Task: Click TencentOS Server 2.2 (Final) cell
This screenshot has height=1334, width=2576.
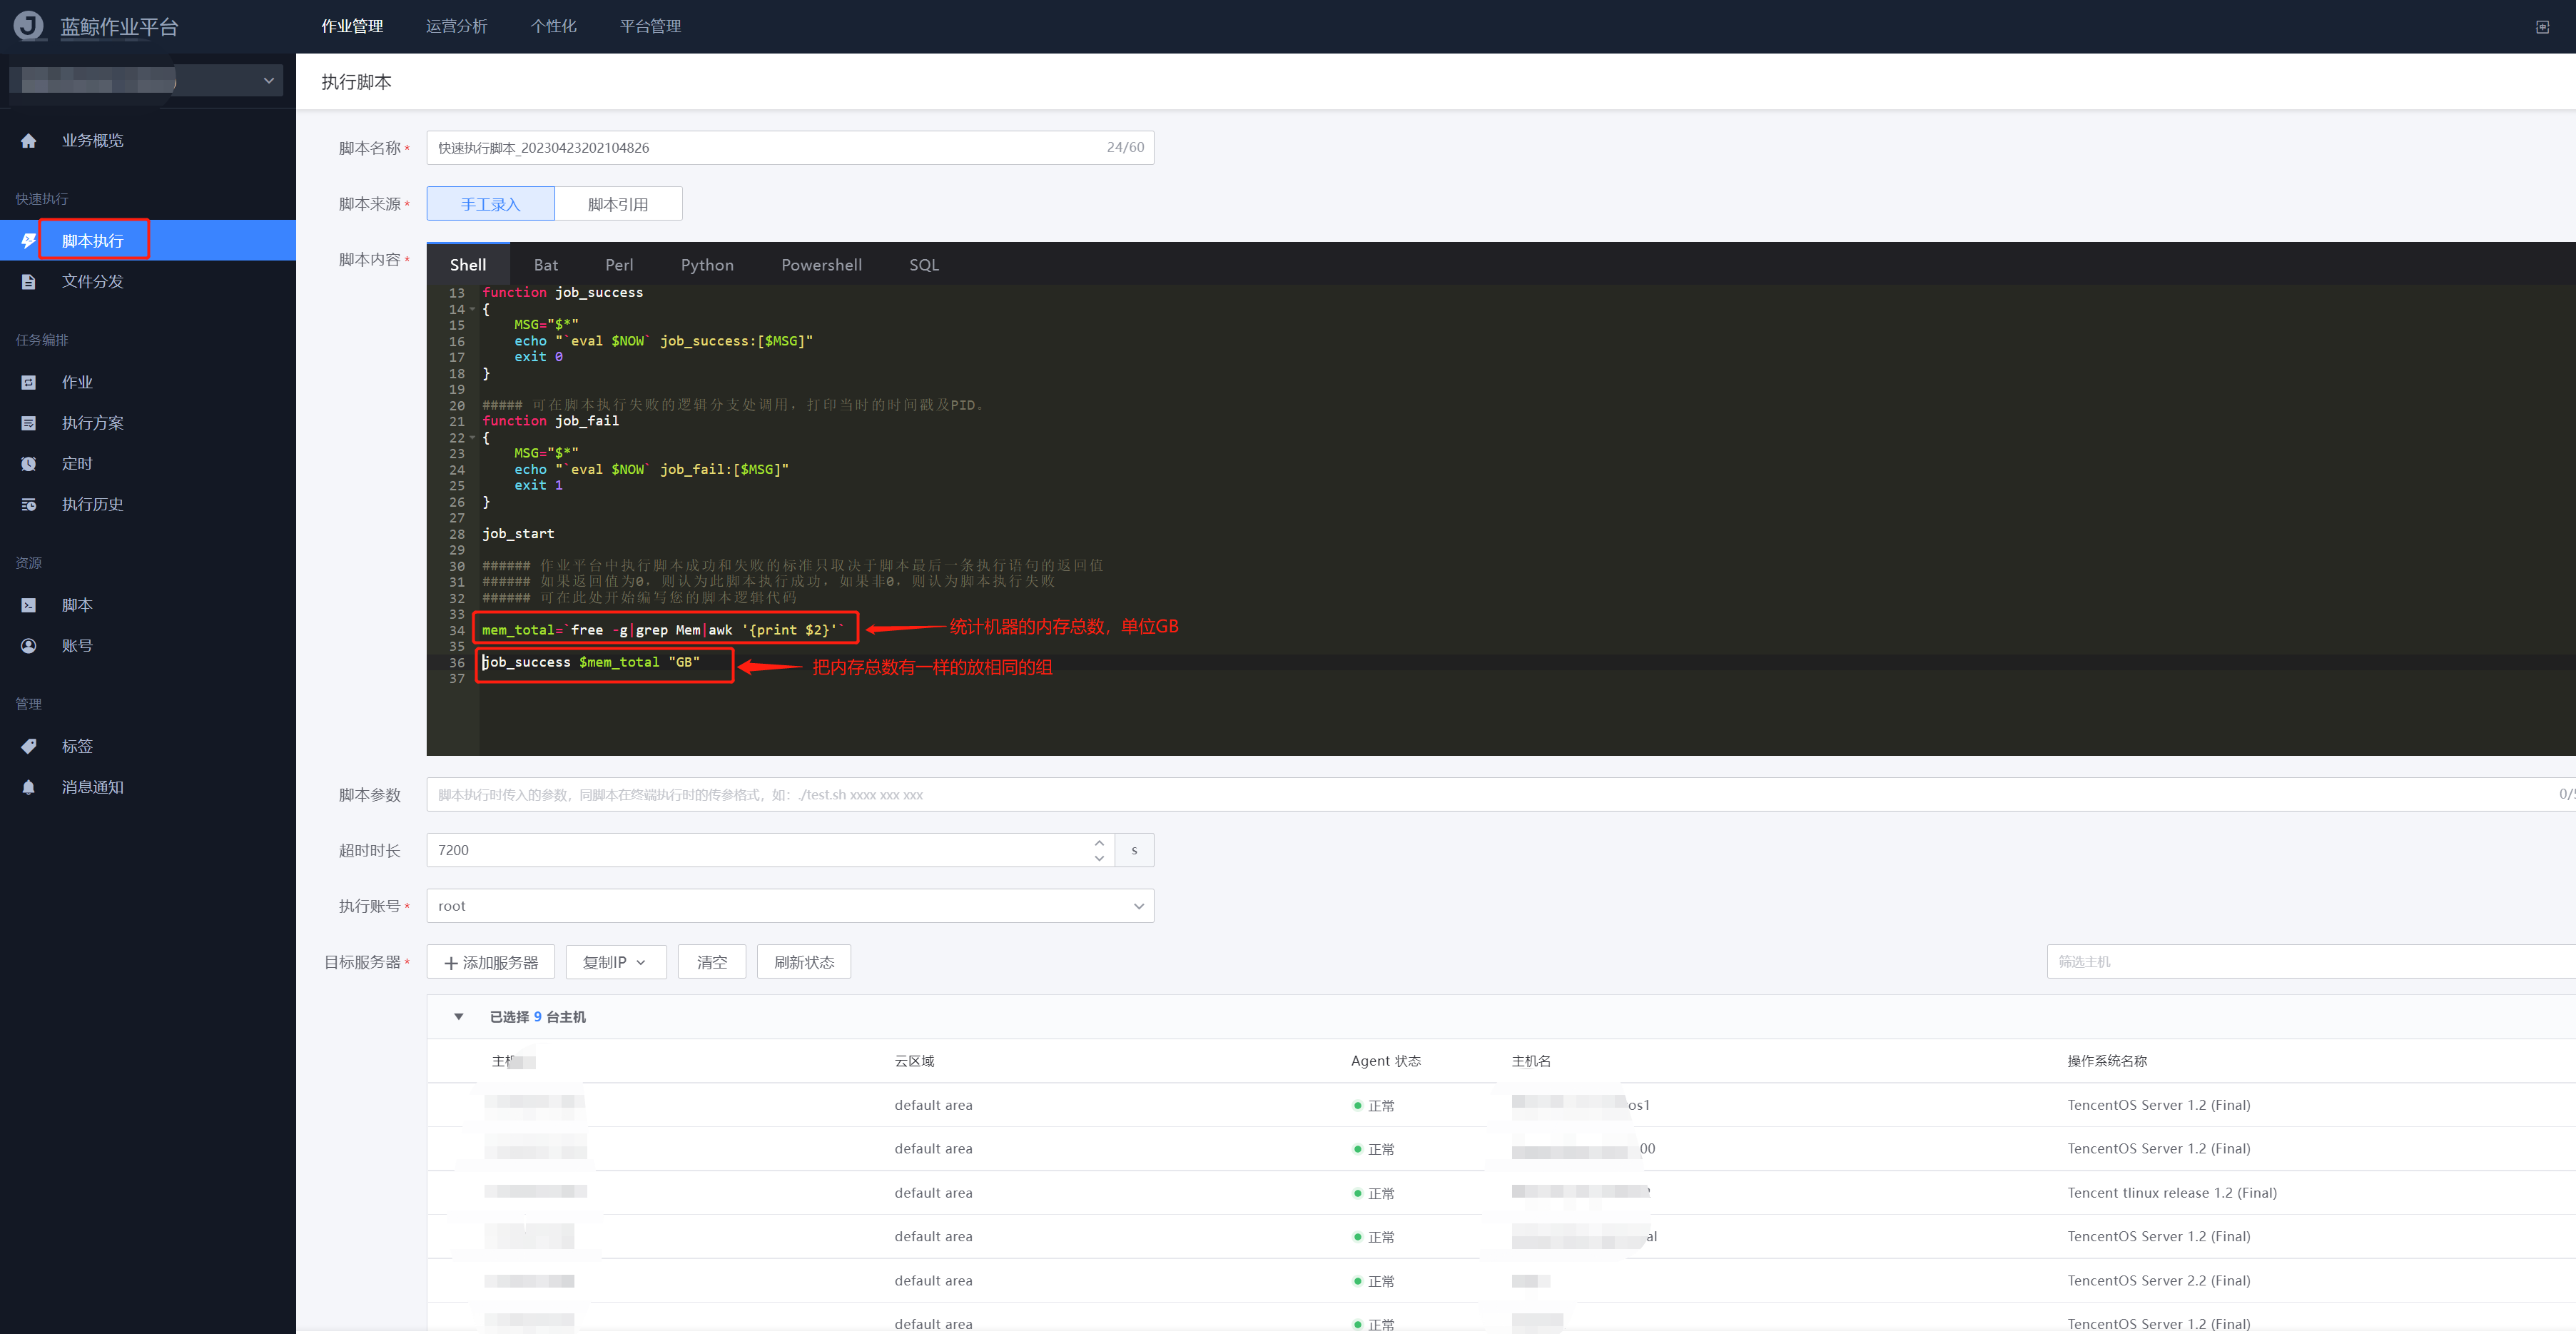Action: tap(2159, 1281)
